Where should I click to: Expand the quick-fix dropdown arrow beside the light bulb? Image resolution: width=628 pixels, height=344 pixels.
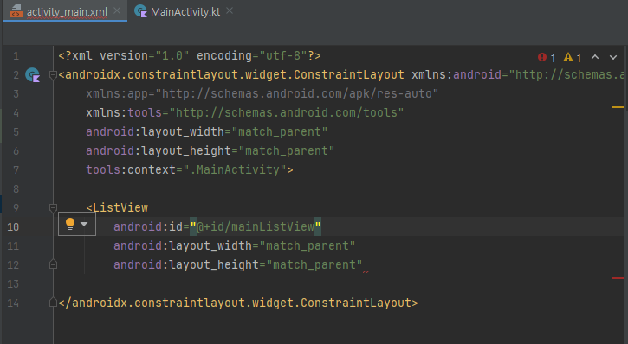[84, 224]
